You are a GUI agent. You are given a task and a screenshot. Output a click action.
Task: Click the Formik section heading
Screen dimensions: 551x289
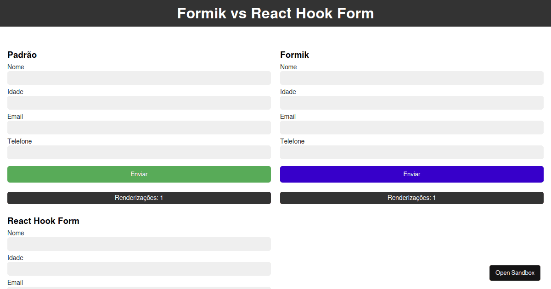[294, 55]
